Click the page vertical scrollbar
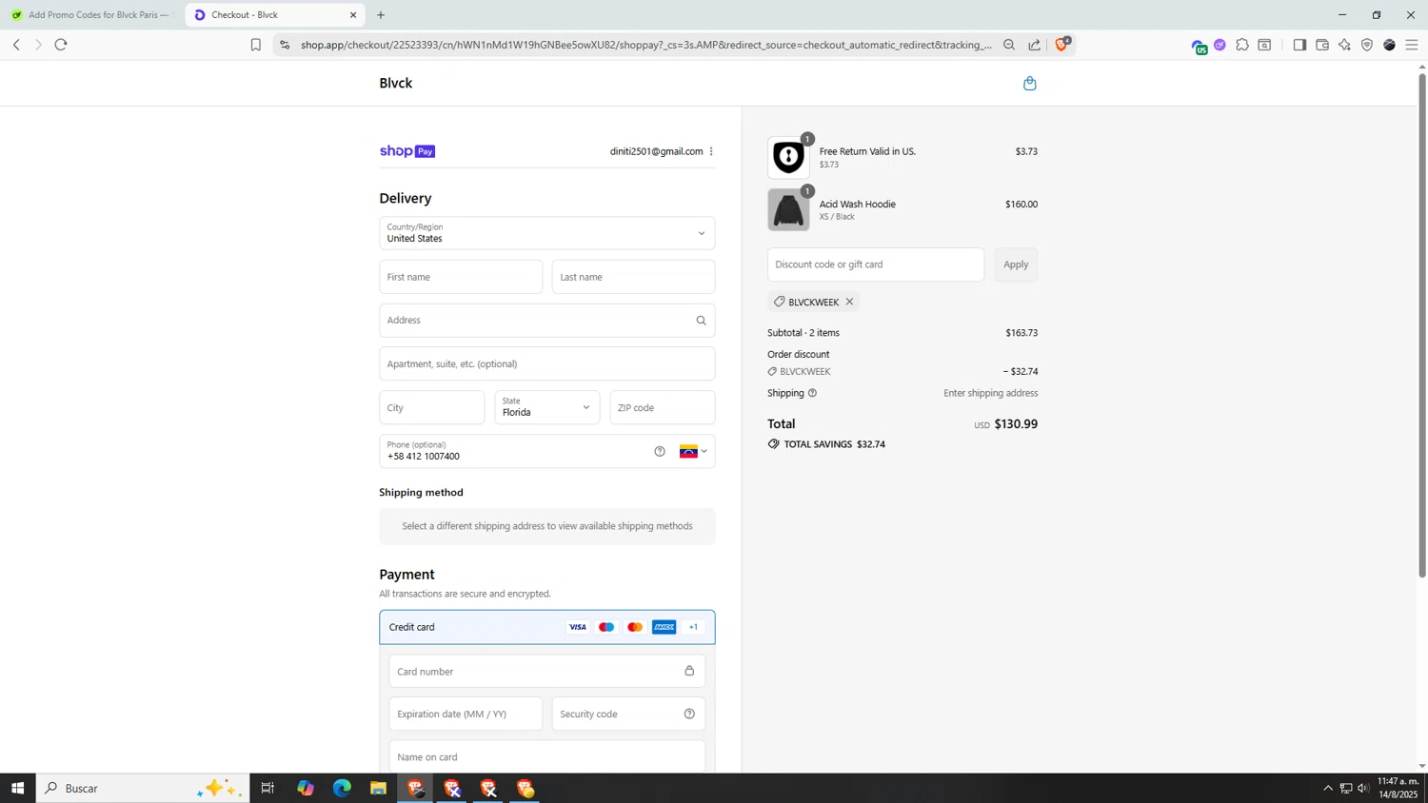 tap(1422, 323)
